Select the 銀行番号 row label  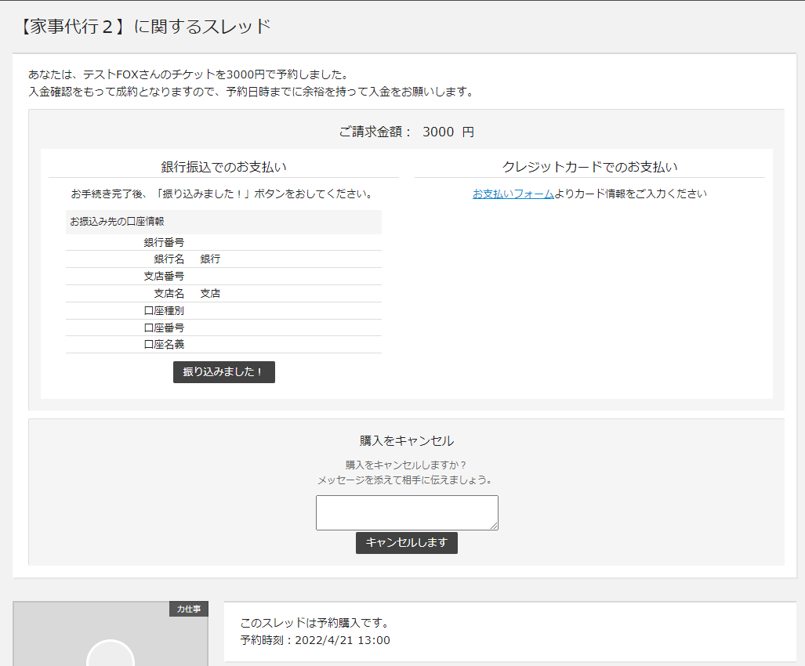tap(164, 242)
